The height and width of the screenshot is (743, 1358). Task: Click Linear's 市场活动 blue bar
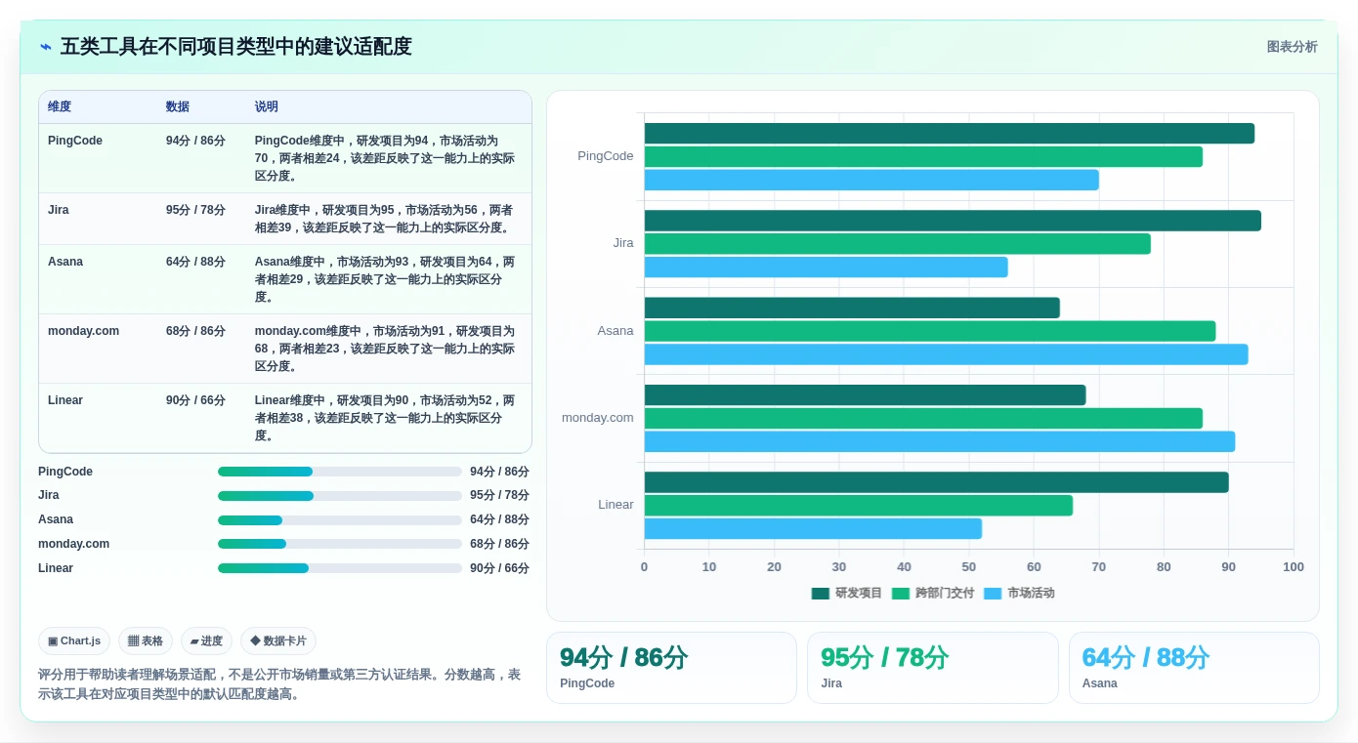[x=813, y=528]
